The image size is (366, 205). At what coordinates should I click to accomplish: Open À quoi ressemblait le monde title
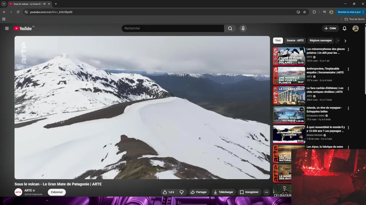click(x=326, y=129)
